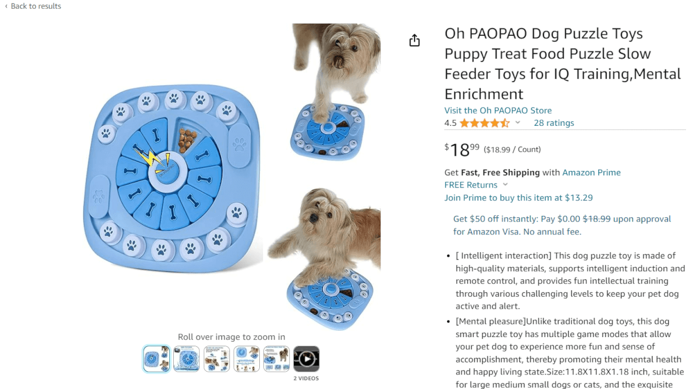693x389 pixels.
Task: Click the back chevron before Back to results
Action: coord(6,6)
